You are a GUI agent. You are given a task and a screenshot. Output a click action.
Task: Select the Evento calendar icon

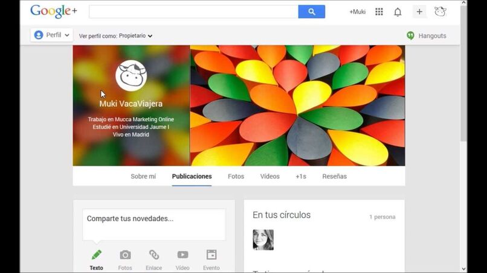tap(211, 255)
